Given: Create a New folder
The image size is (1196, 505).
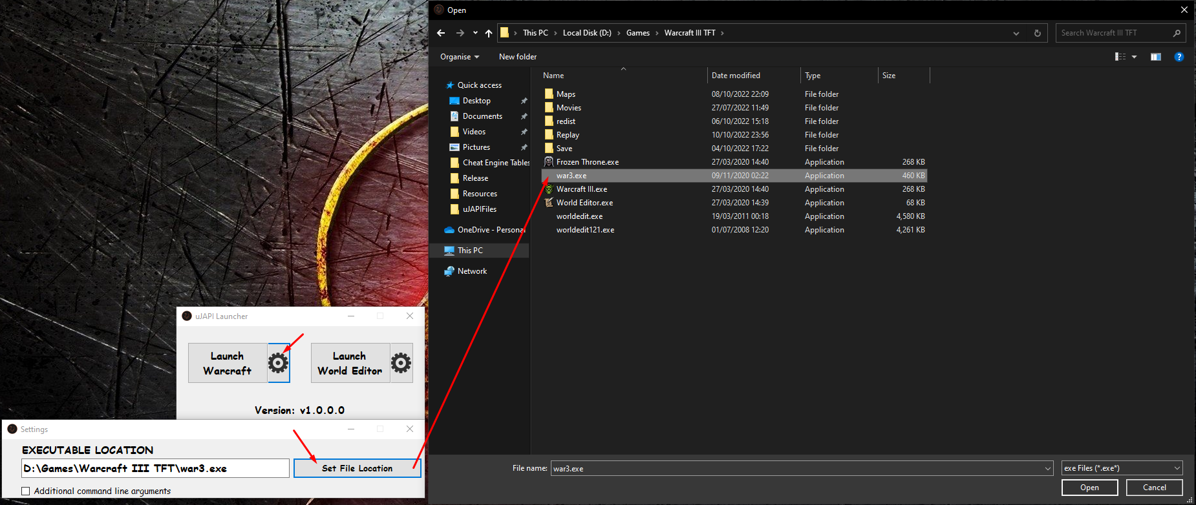Looking at the screenshot, I should (x=518, y=57).
